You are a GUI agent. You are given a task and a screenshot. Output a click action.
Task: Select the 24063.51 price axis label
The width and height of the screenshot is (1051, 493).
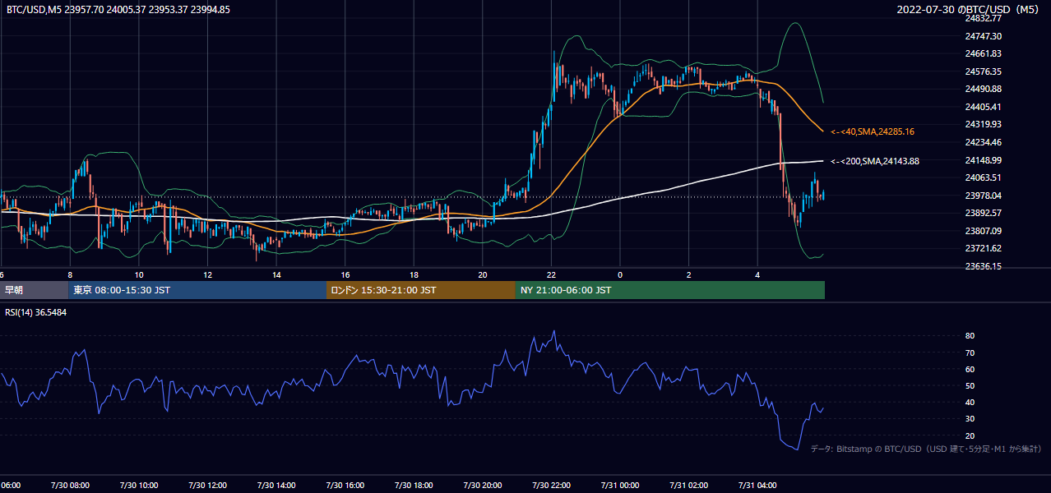coord(983,177)
